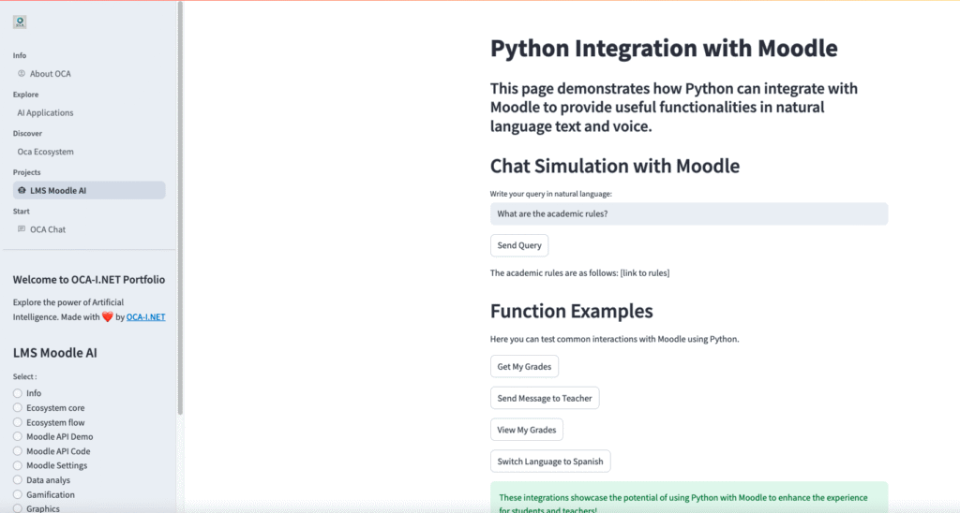
Task: Click the LMS Moodle AI graduation cap icon
Action: (22, 191)
